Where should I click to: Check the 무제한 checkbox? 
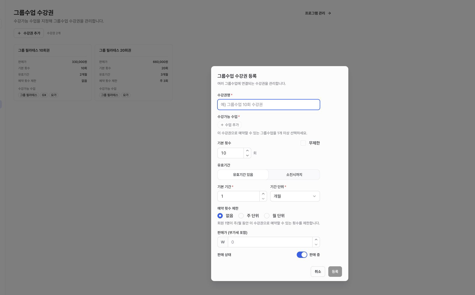pyautogui.click(x=303, y=143)
